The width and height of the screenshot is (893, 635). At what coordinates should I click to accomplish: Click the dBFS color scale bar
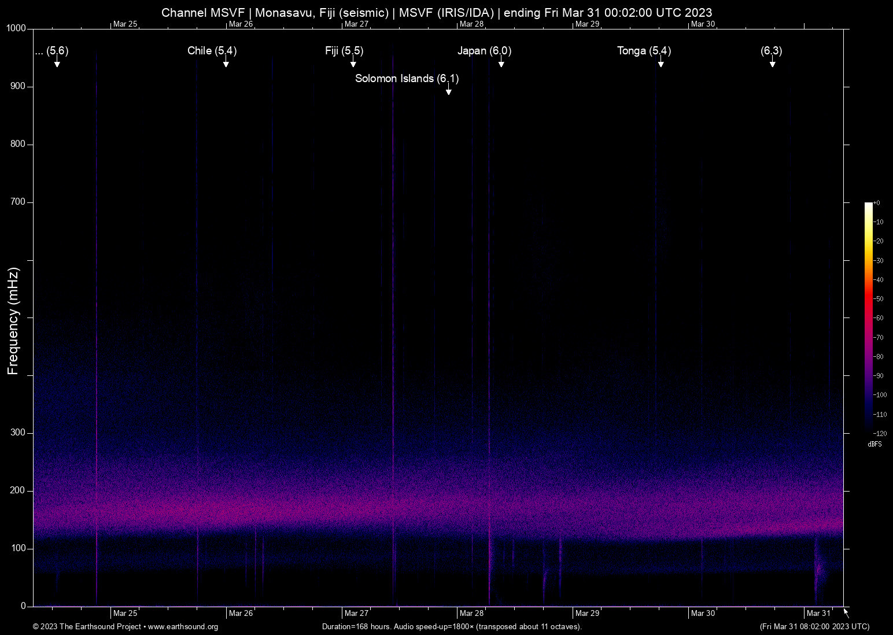(x=868, y=317)
